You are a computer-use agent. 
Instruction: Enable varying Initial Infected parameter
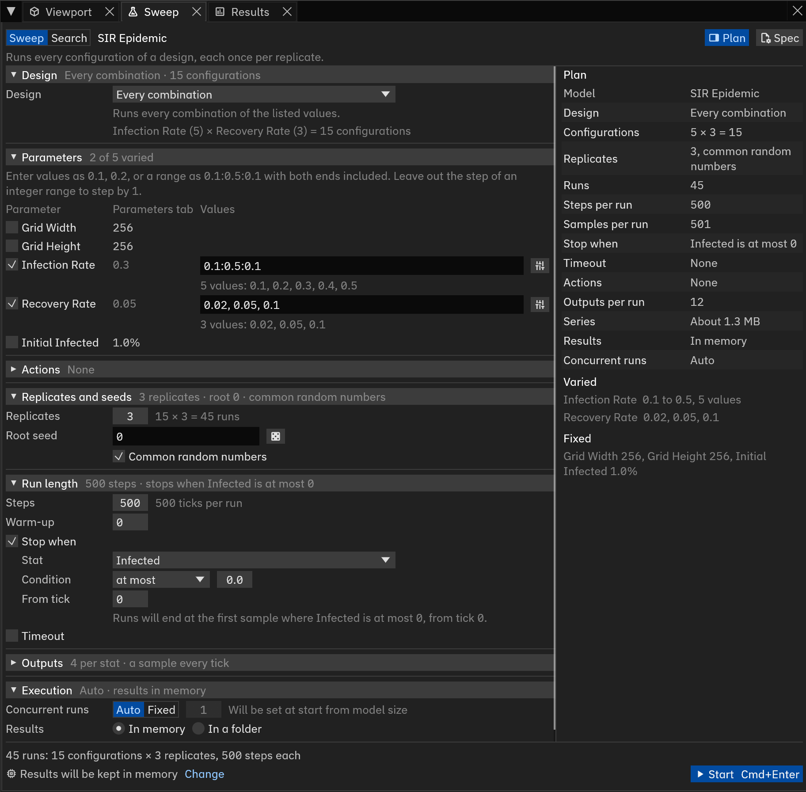tap(12, 343)
